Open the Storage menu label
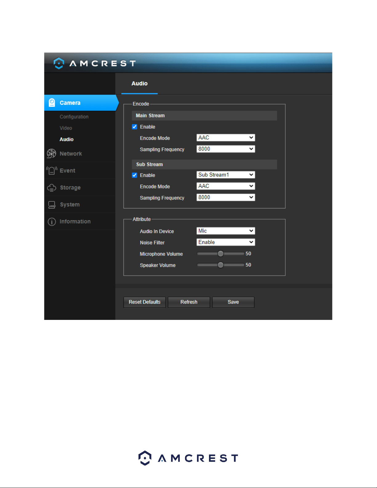This screenshot has width=377, height=488. 70,188
